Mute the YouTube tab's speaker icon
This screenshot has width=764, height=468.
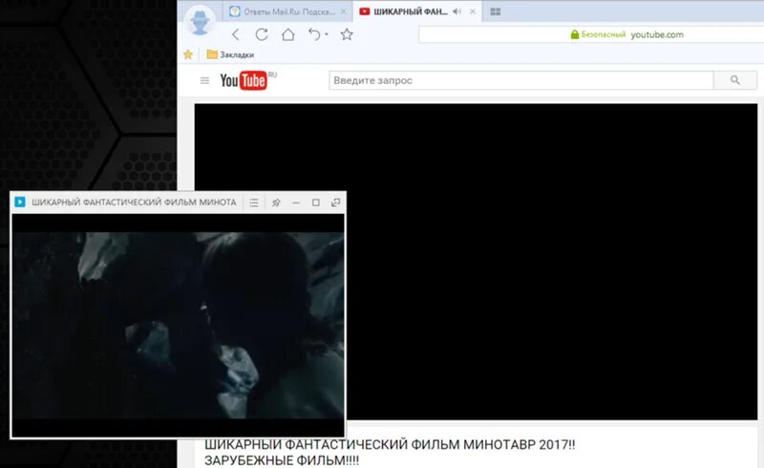click(x=456, y=11)
